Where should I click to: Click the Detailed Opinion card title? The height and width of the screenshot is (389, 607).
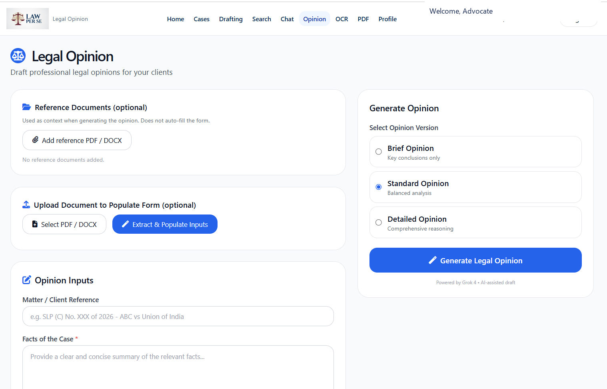pyautogui.click(x=417, y=219)
